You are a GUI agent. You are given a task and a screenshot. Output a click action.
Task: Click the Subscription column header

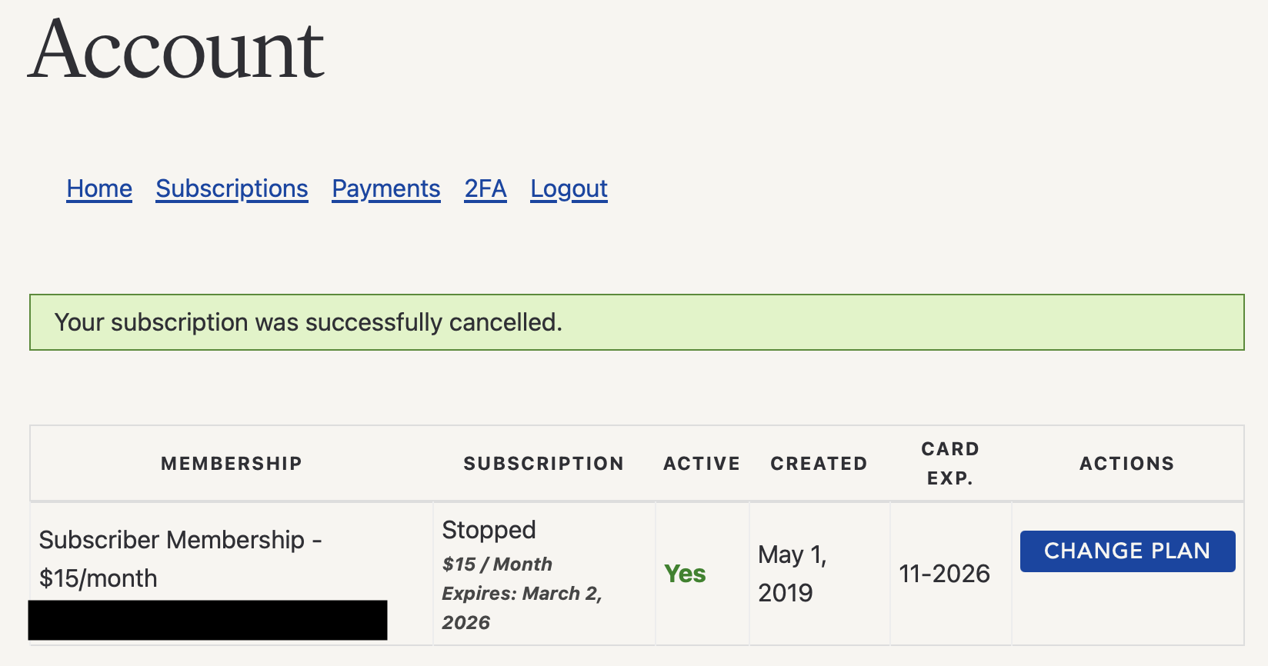pyautogui.click(x=543, y=464)
